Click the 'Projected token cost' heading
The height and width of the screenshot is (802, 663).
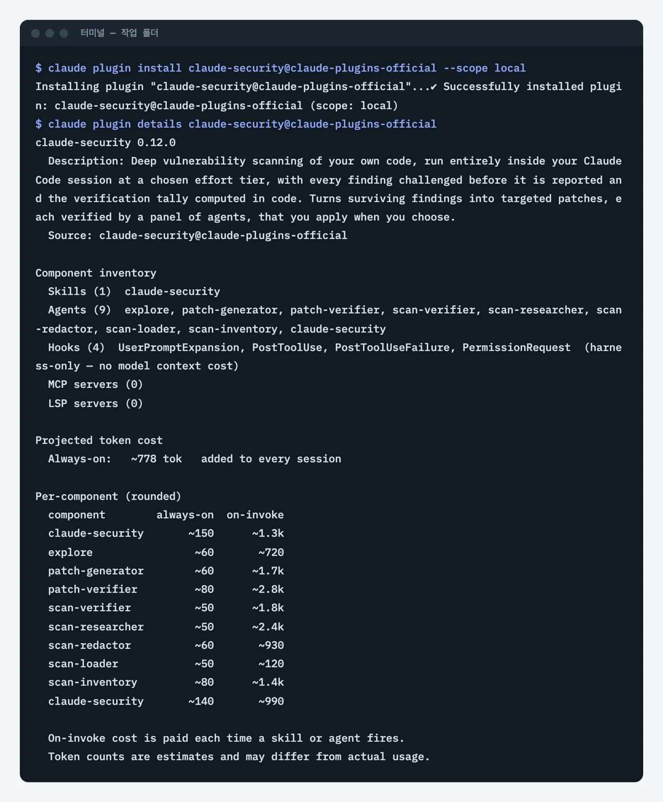(99, 440)
